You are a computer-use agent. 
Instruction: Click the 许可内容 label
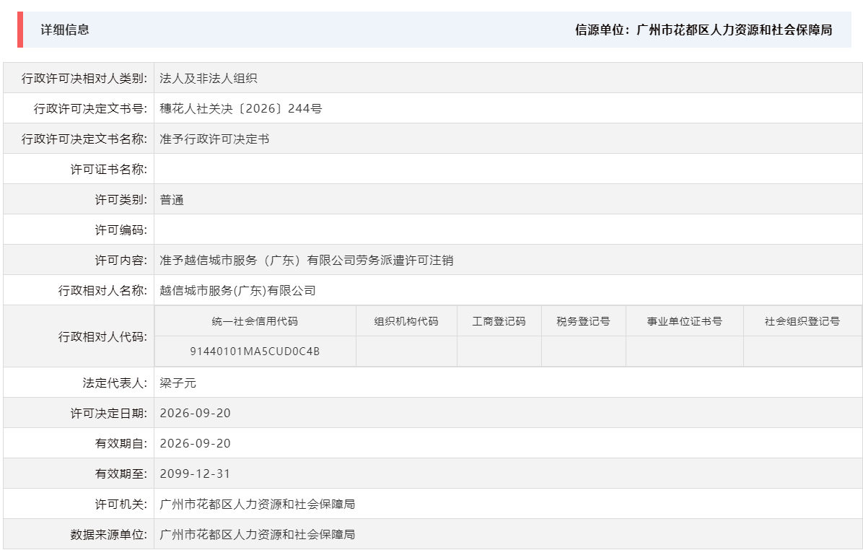point(121,260)
